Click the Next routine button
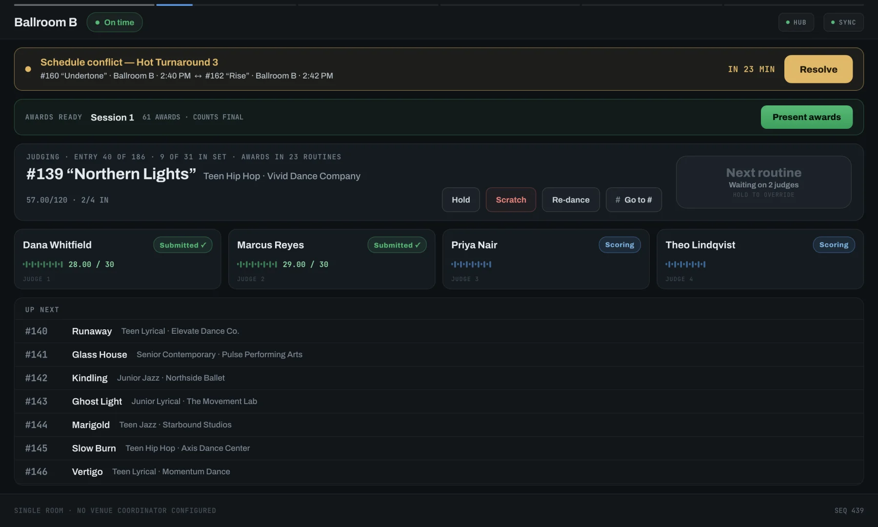 (x=763, y=182)
